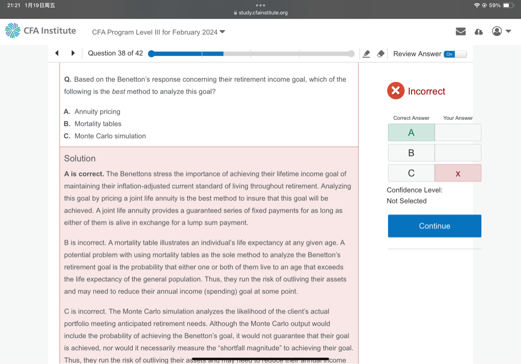Viewport: 521px width, 364px height.
Task: Click the Correct Answer A cell
Action: 411,133
